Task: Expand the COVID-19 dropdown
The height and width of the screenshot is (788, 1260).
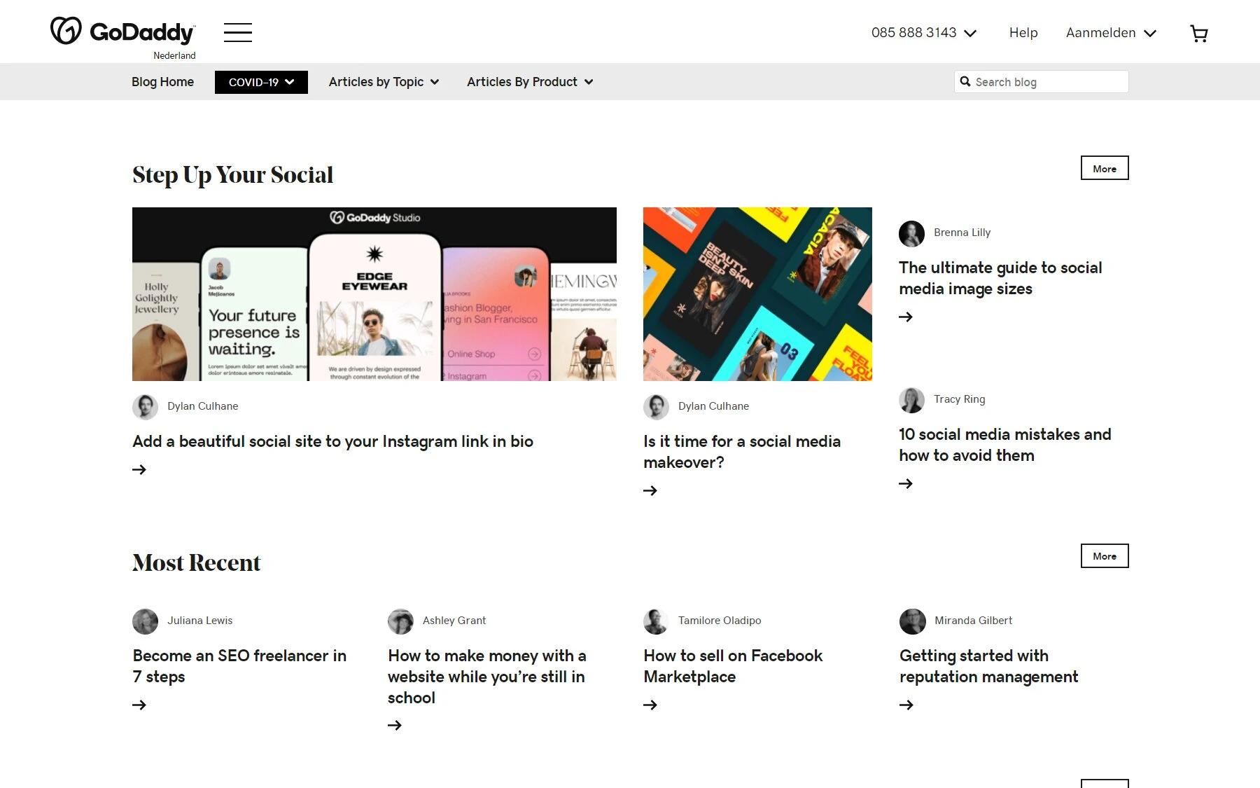Action: click(261, 82)
